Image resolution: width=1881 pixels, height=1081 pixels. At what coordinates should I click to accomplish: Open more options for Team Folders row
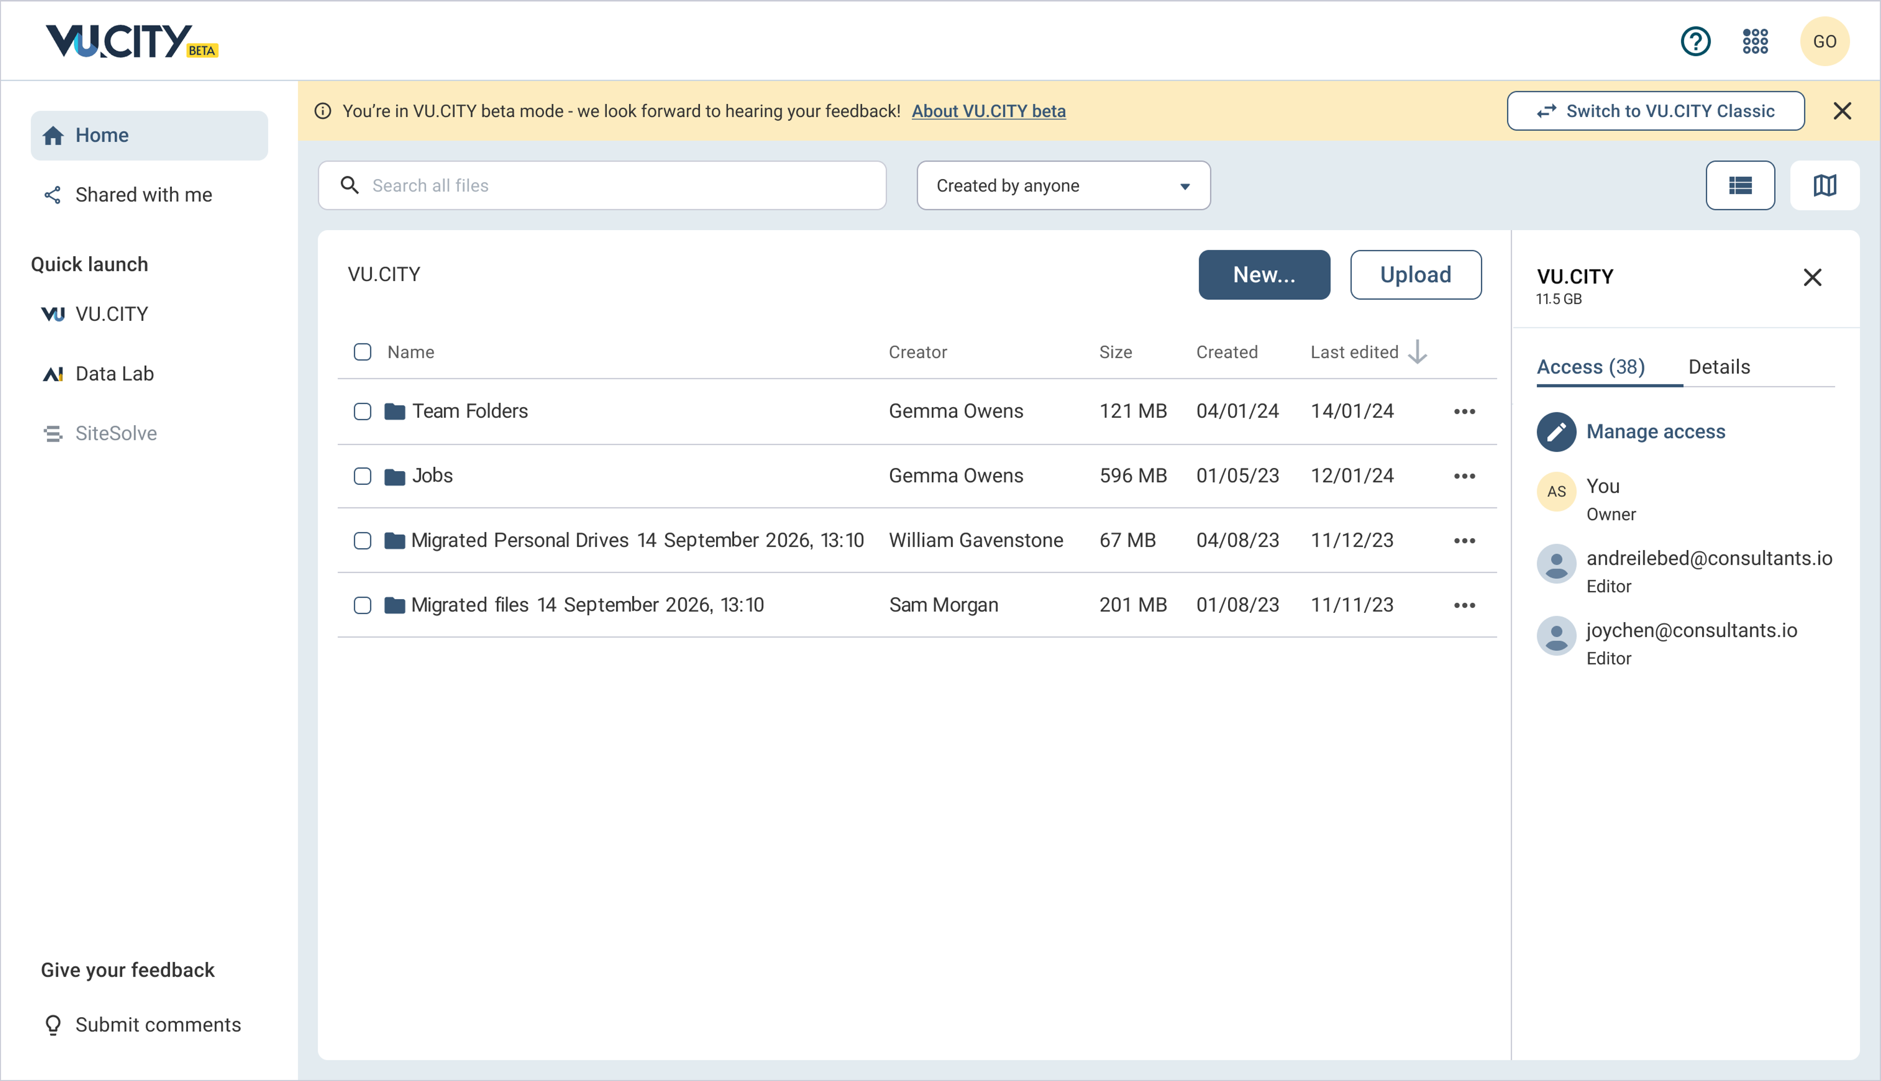click(x=1465, y=411)
